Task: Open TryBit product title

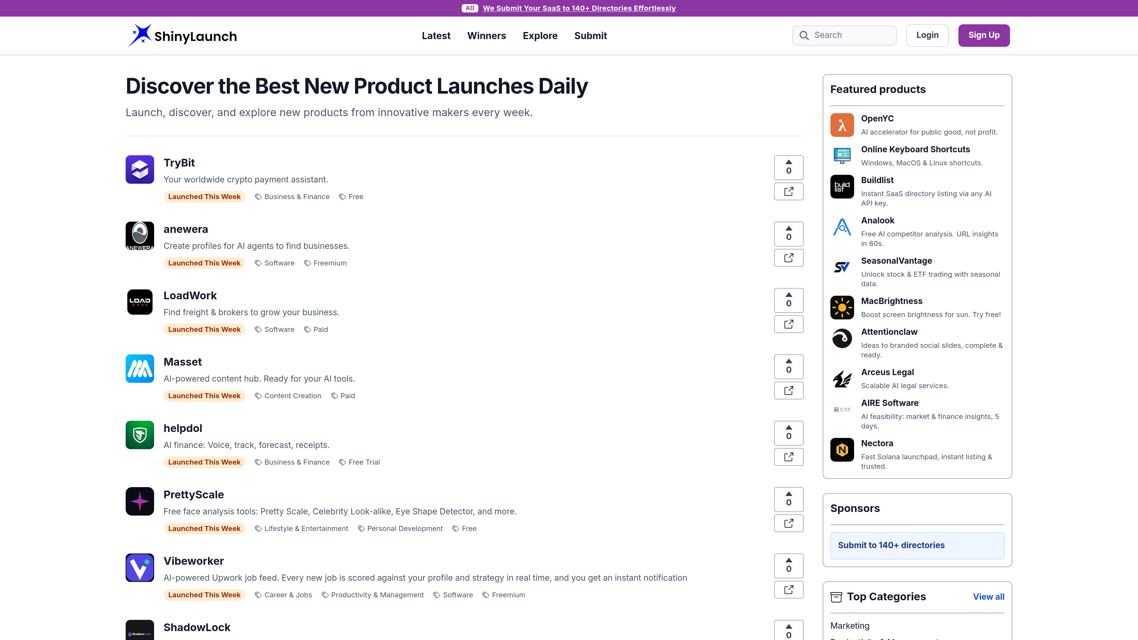Action: pyautogui.click(x=179, y=163)
